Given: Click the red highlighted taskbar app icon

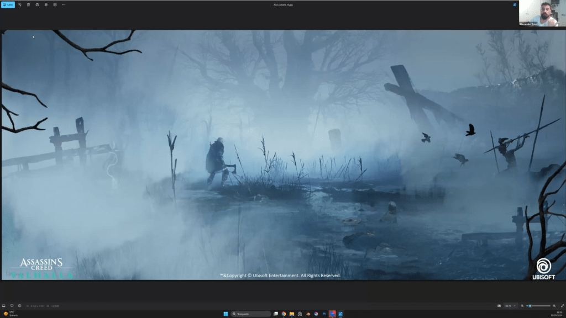Looking at the screenshot, I should click(x=332, y=314).
